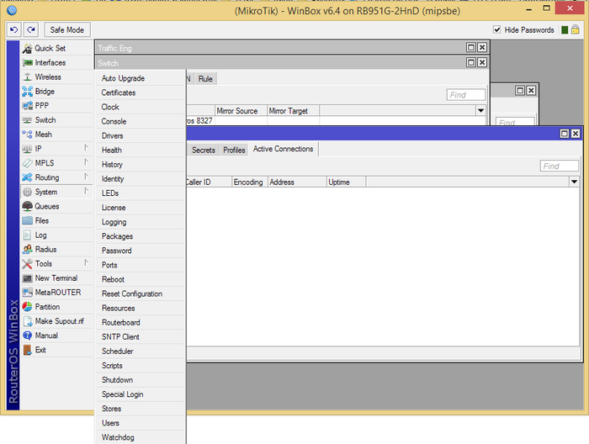The image size is (589, 444).
Task: Open the Partition pie icon
Action: coord(27,307)
